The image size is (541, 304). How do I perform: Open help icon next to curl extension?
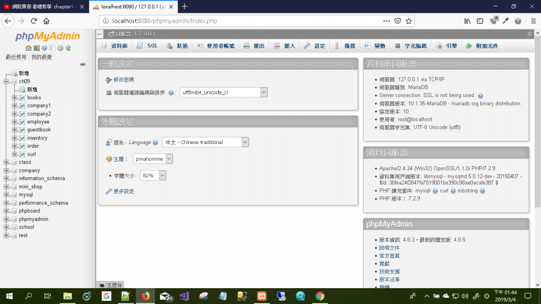pos(453,191)
